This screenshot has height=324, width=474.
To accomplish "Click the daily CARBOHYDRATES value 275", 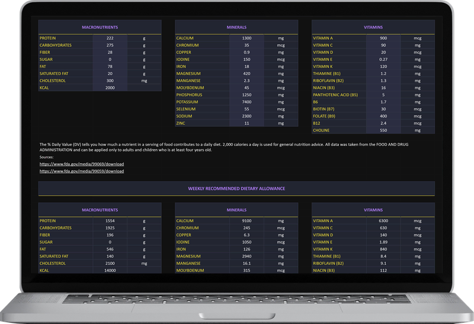I will (110, 46).
